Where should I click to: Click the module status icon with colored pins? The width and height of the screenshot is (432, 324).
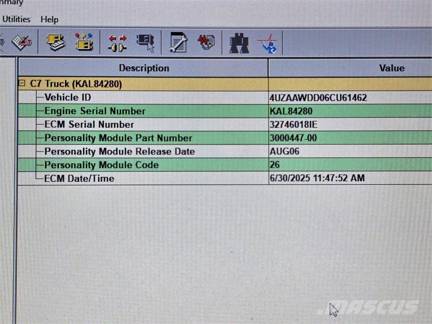pos(84,42)
